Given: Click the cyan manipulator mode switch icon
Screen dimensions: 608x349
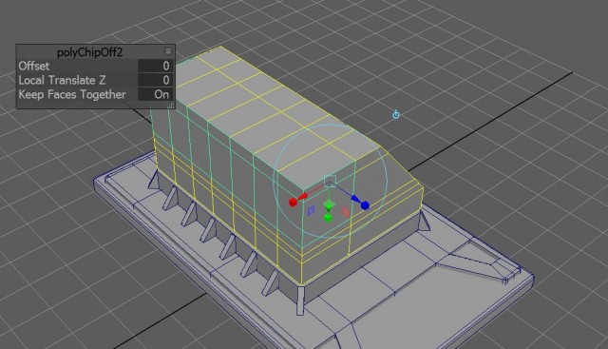Looking at the screenshot, I should [396, 114].
